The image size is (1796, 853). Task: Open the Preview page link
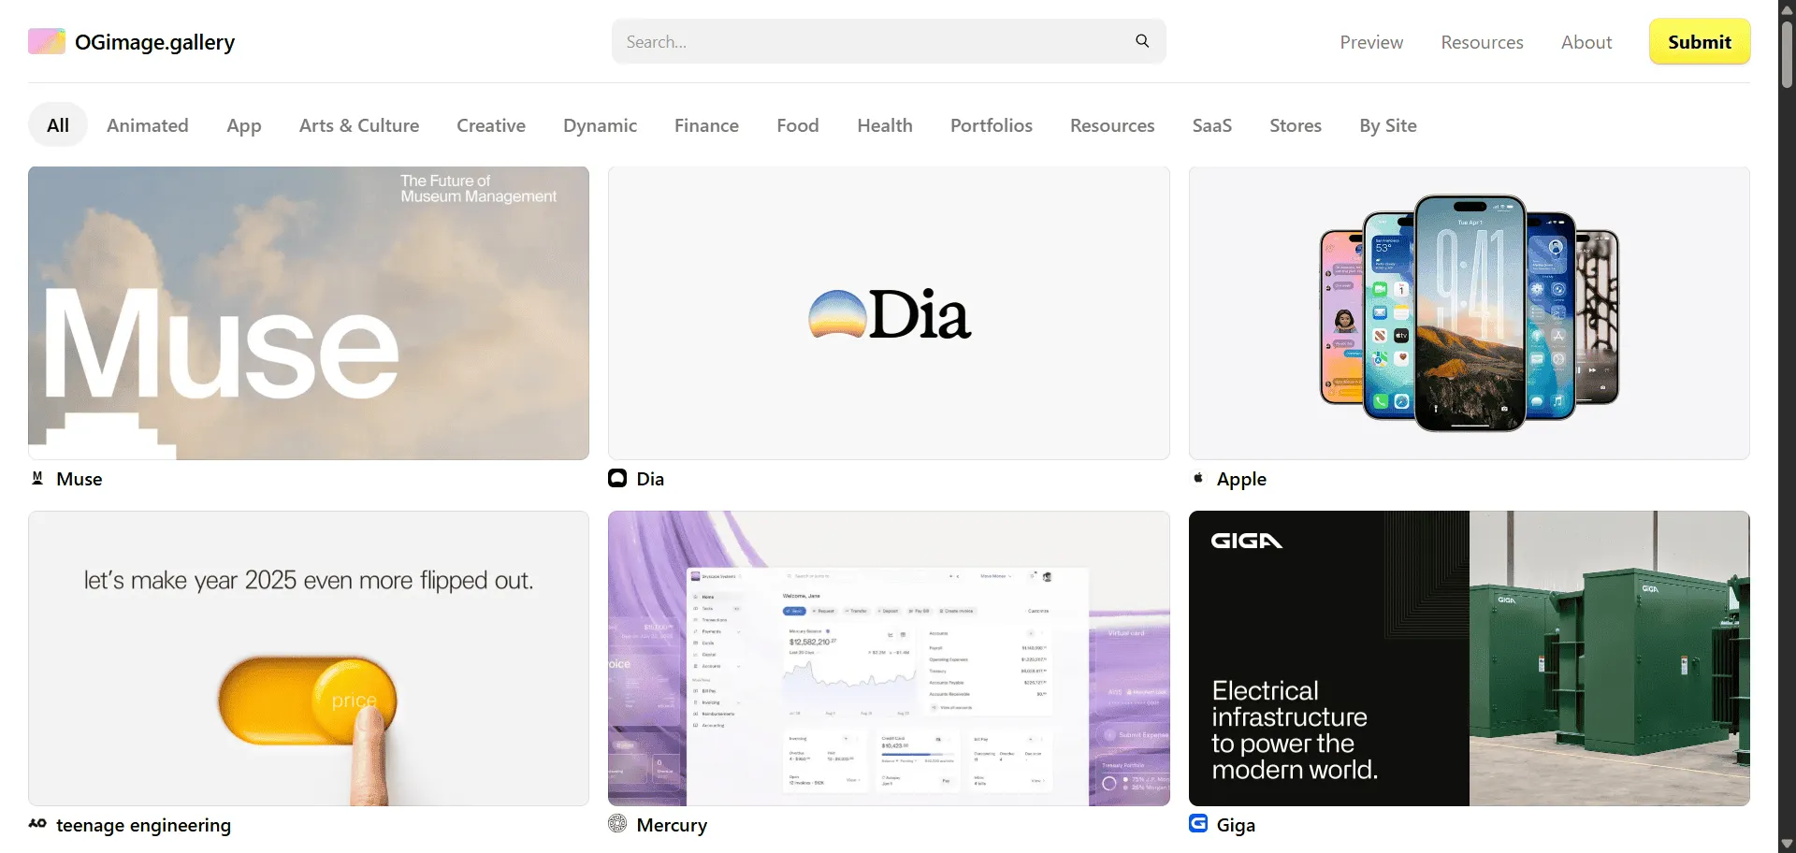1371,42
